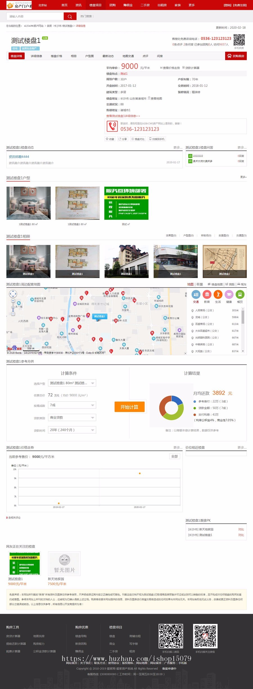Add to comparison with 楼盘对比
Screen dimensions: 253x689
click(138, 139)
